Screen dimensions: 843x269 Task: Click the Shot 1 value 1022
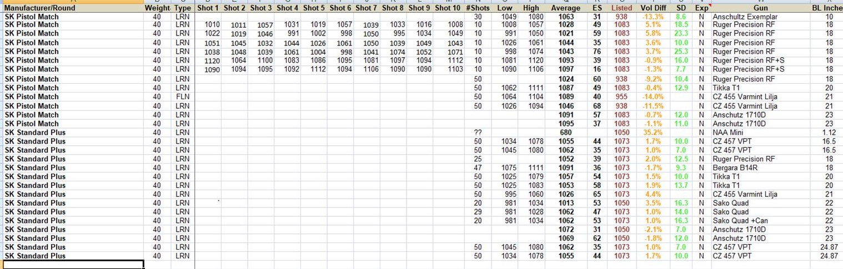(212, 34)
